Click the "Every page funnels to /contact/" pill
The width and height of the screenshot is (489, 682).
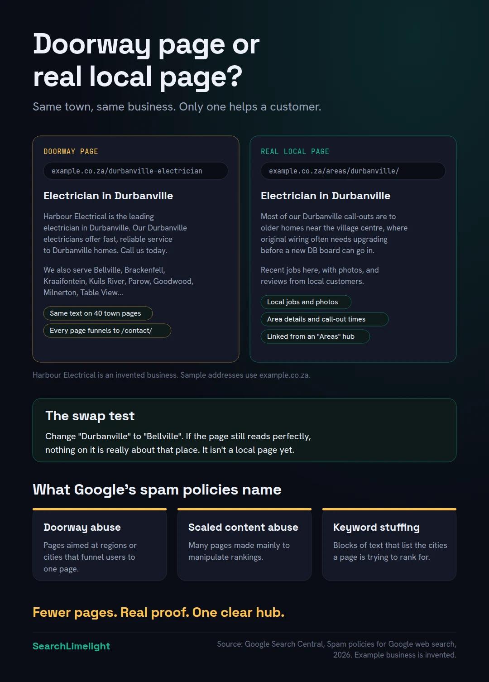(x=107, y=331)
